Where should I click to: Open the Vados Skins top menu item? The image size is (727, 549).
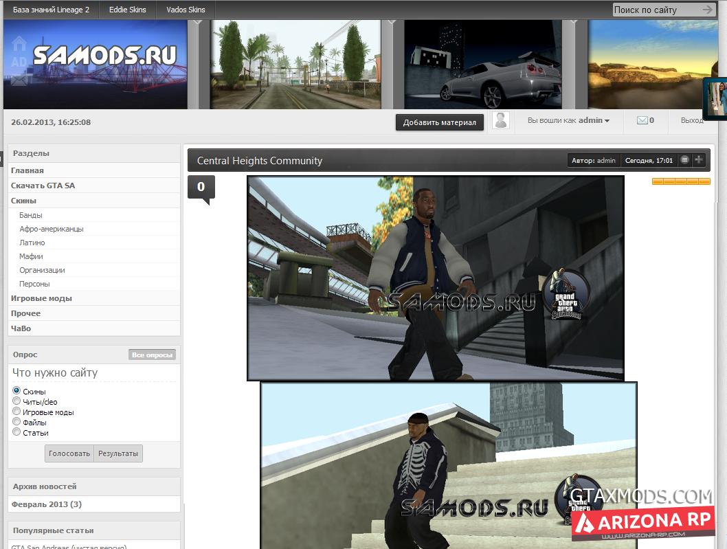coord(186,10)
